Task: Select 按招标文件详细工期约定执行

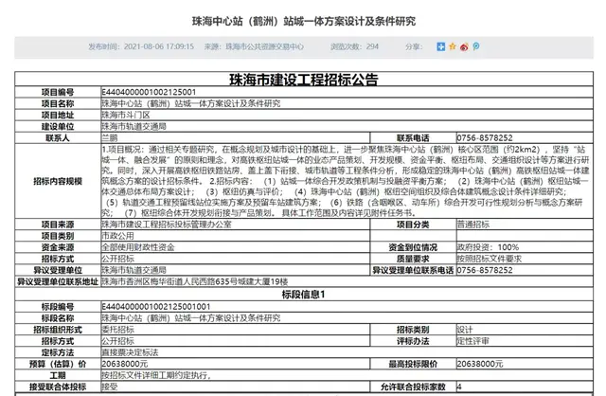Action: pos(156,375)
